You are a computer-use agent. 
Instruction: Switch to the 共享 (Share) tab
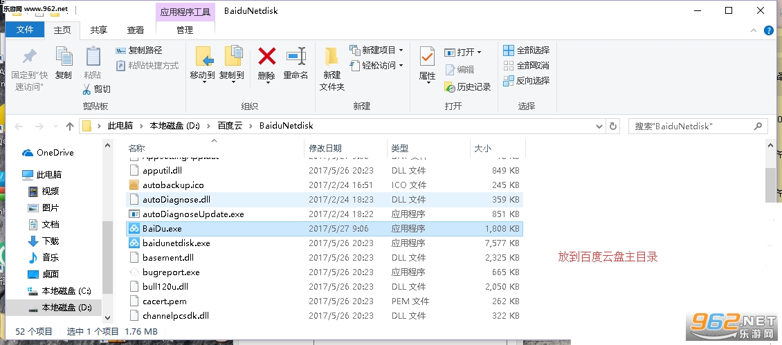tap(99, 30)
